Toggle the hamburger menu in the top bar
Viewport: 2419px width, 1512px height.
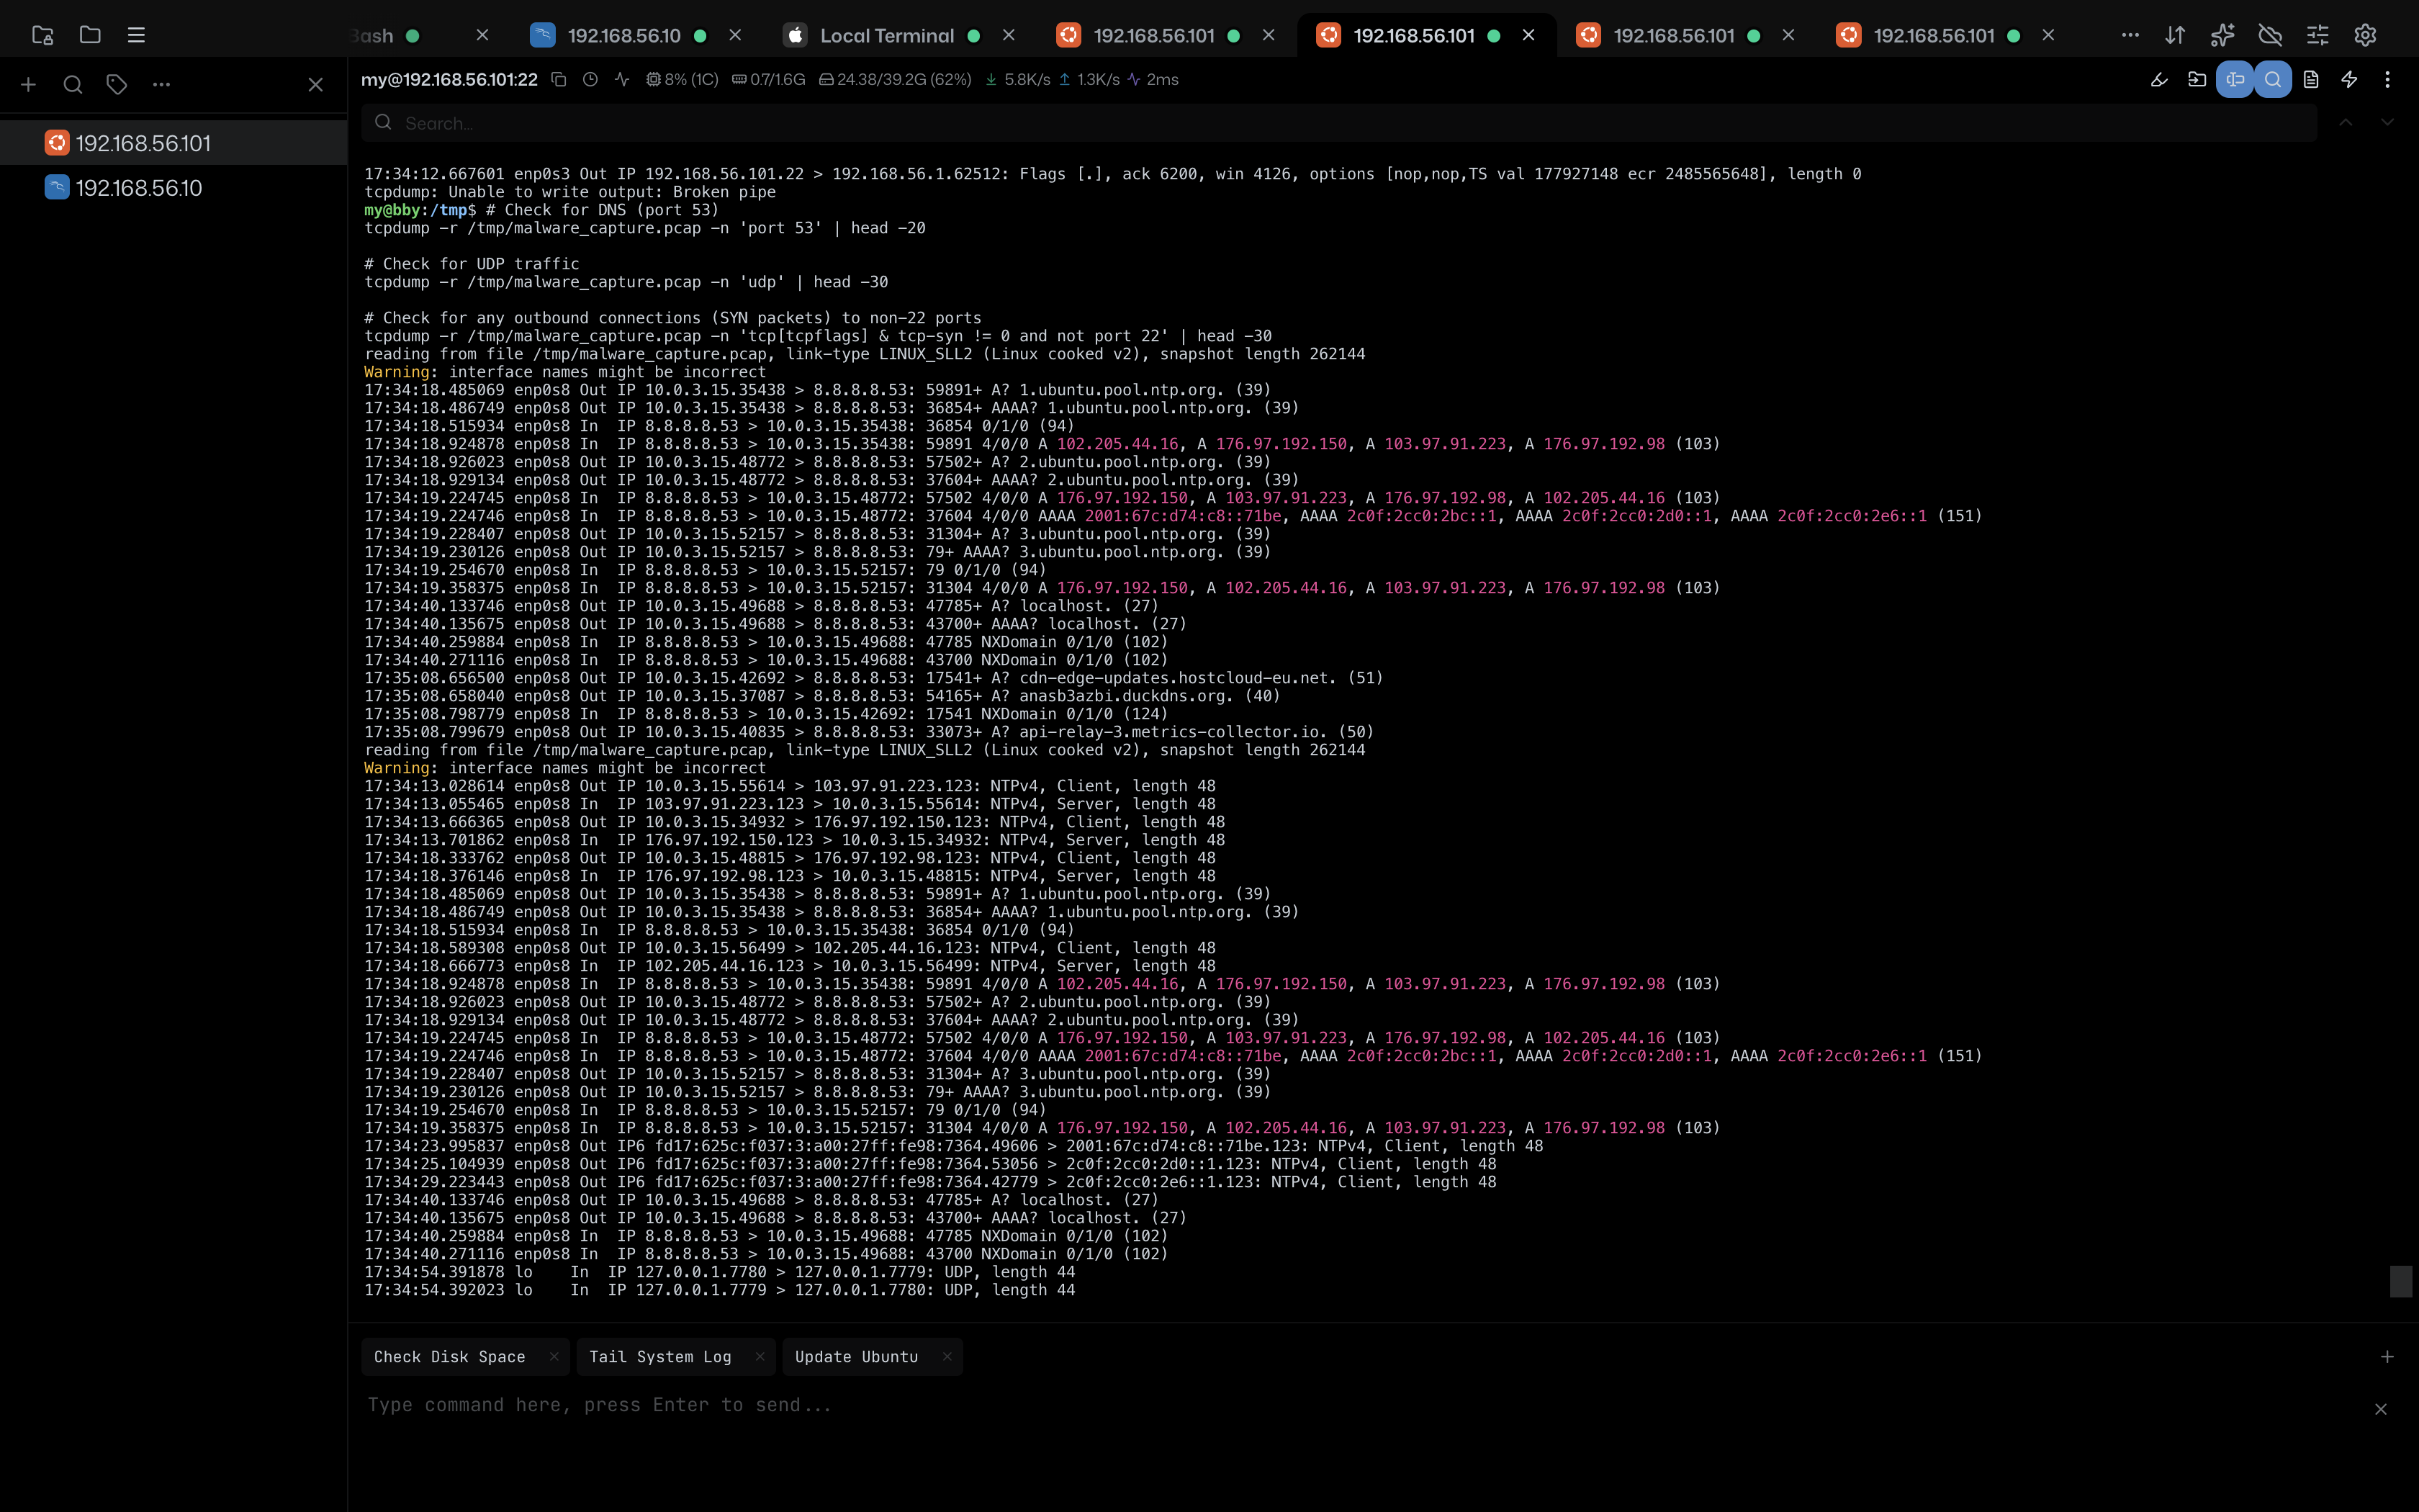137,35
